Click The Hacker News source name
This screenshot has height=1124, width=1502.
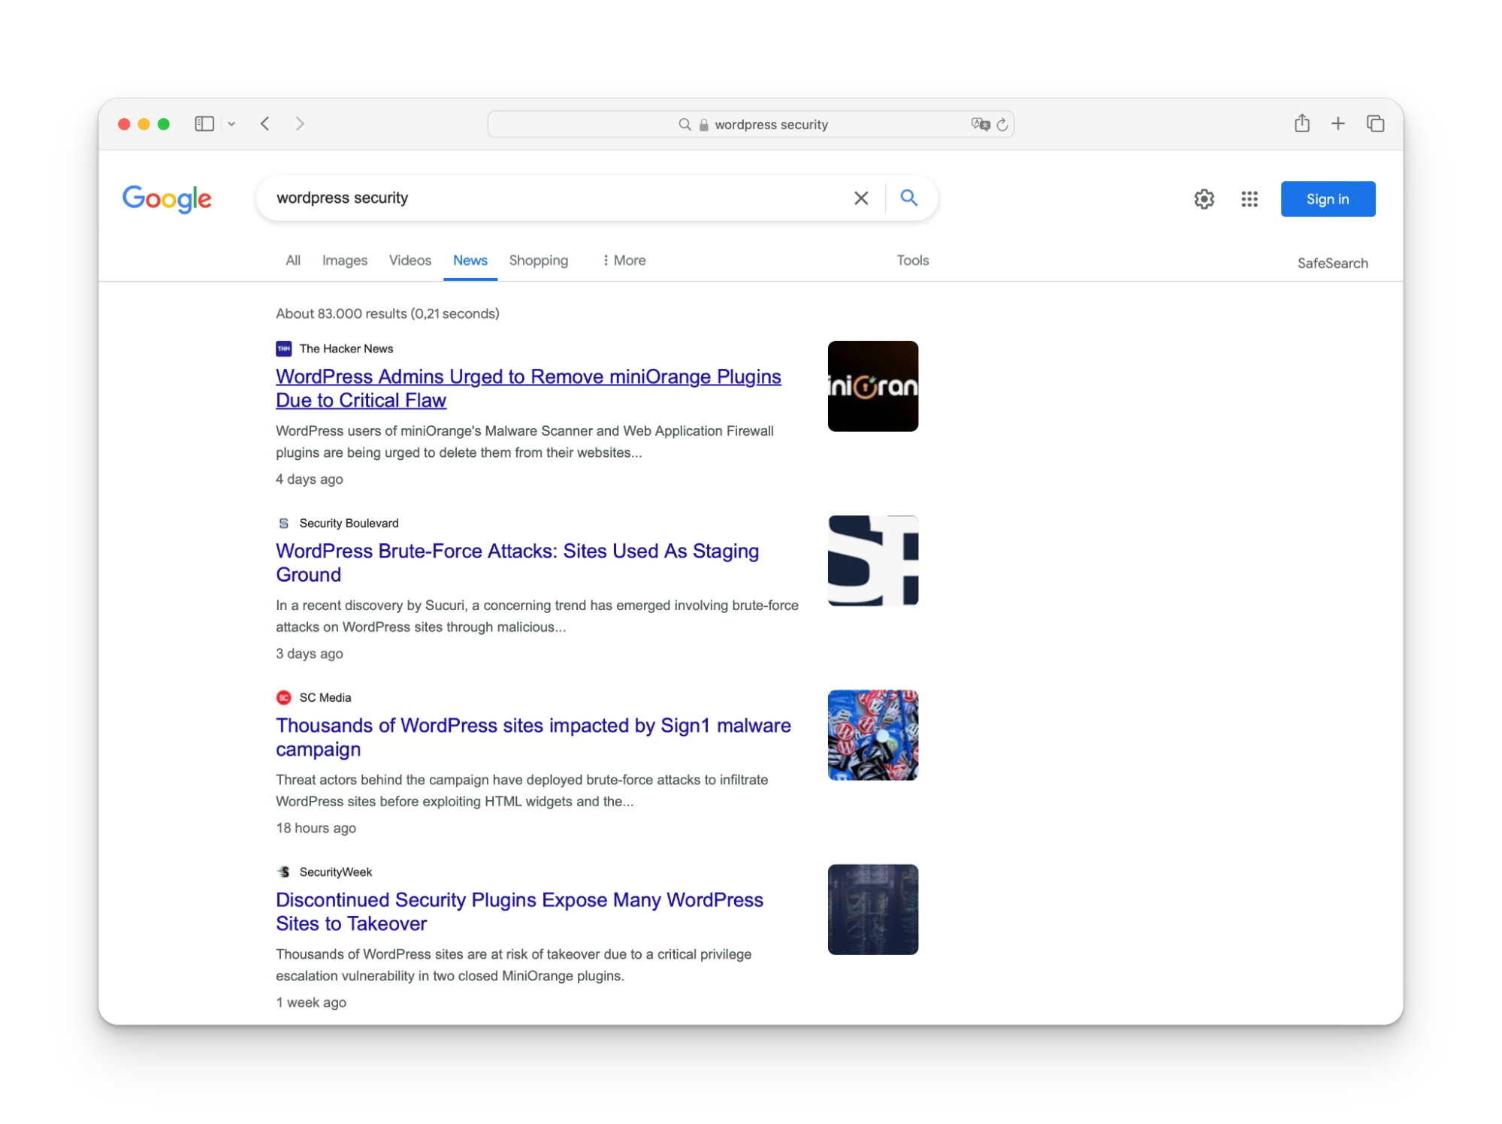click(x=346, y=349)
